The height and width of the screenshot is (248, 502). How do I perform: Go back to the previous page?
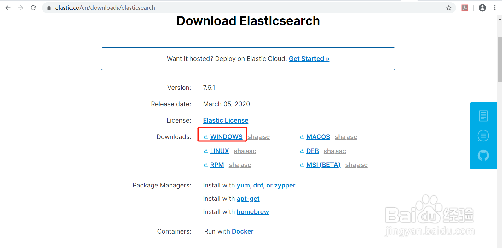tap(8, 8)
